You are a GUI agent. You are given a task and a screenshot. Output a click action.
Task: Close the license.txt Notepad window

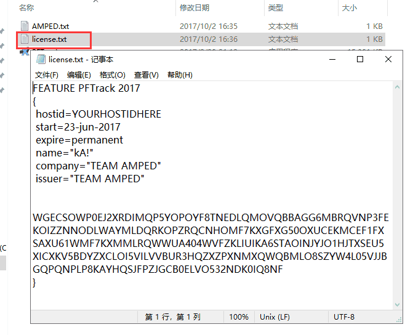(388, 59)
